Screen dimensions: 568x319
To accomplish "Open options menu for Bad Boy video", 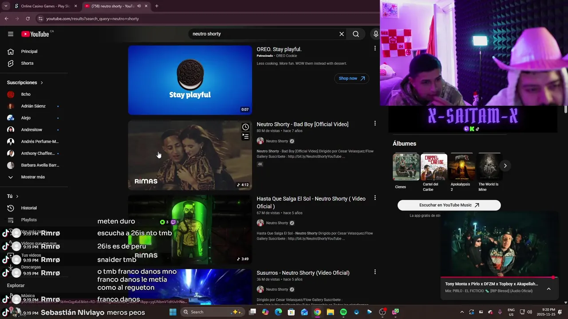I will coord(375,123).
